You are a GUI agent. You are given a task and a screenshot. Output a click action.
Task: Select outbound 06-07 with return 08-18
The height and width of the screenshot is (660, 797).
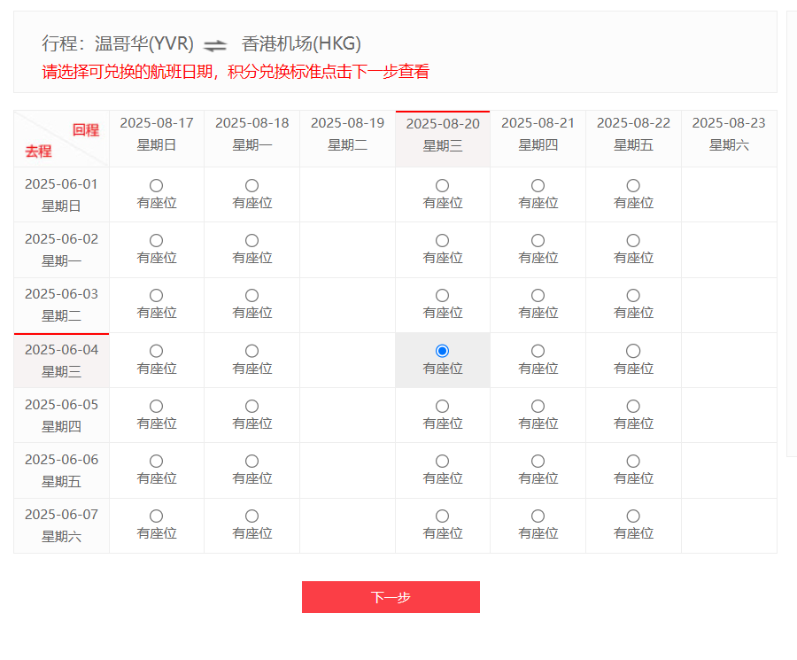pyautogui.click(x=251, y=516)
